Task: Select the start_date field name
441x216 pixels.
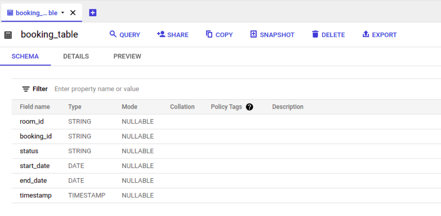Action: [34, 166]
